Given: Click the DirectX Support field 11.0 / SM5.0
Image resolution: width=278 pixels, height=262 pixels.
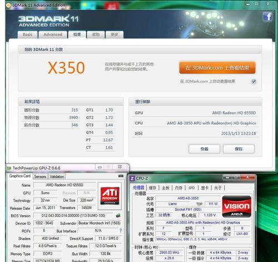Looking at the screenshot, I should pyautogui.click(x=108, y=238).
